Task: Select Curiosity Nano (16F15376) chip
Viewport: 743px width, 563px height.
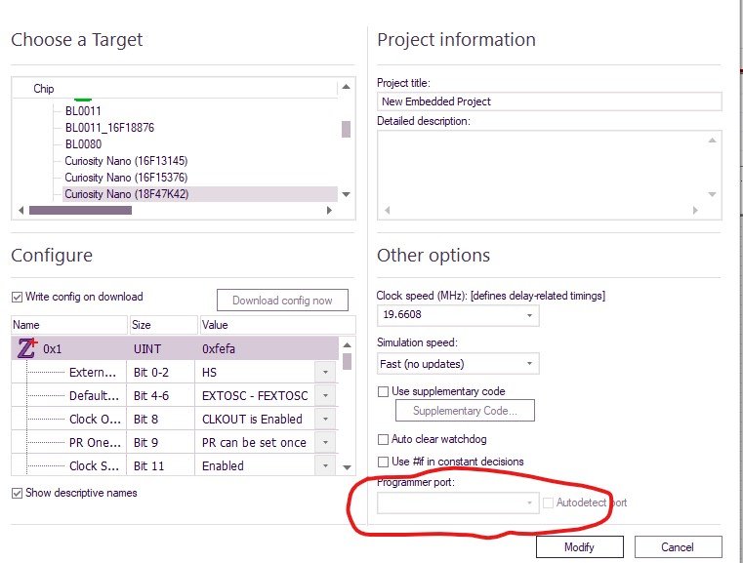Action: 126,178
